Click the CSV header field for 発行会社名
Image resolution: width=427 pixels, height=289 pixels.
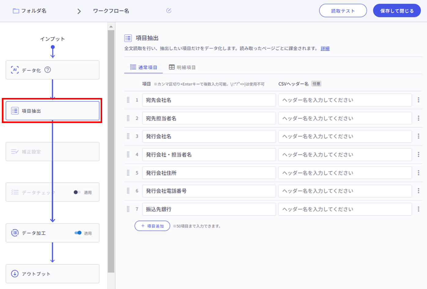pos(345,136)
